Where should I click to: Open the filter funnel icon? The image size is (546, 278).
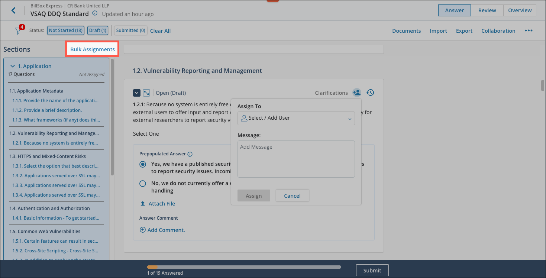pos(18,31)
